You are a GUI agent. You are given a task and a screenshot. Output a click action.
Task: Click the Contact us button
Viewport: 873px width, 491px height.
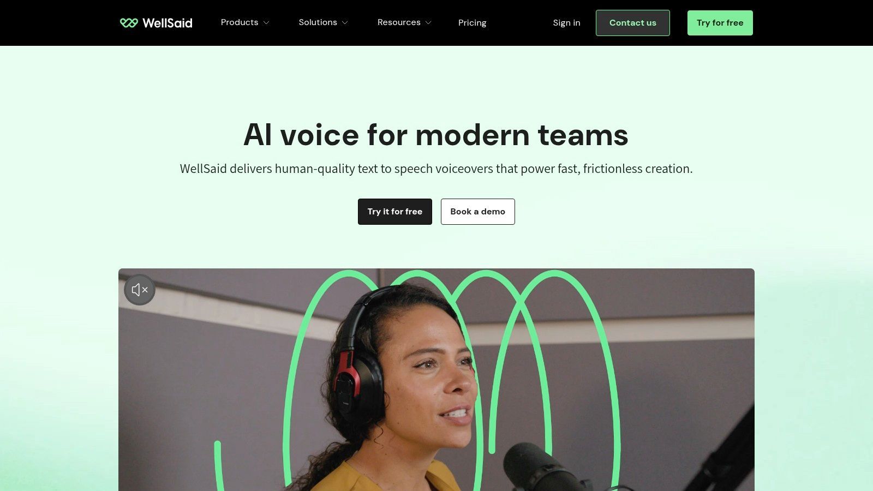tap(633, 23)
